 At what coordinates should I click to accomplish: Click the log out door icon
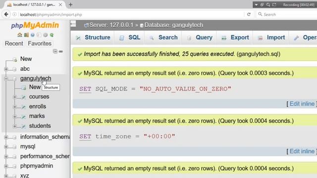point(26,35)
